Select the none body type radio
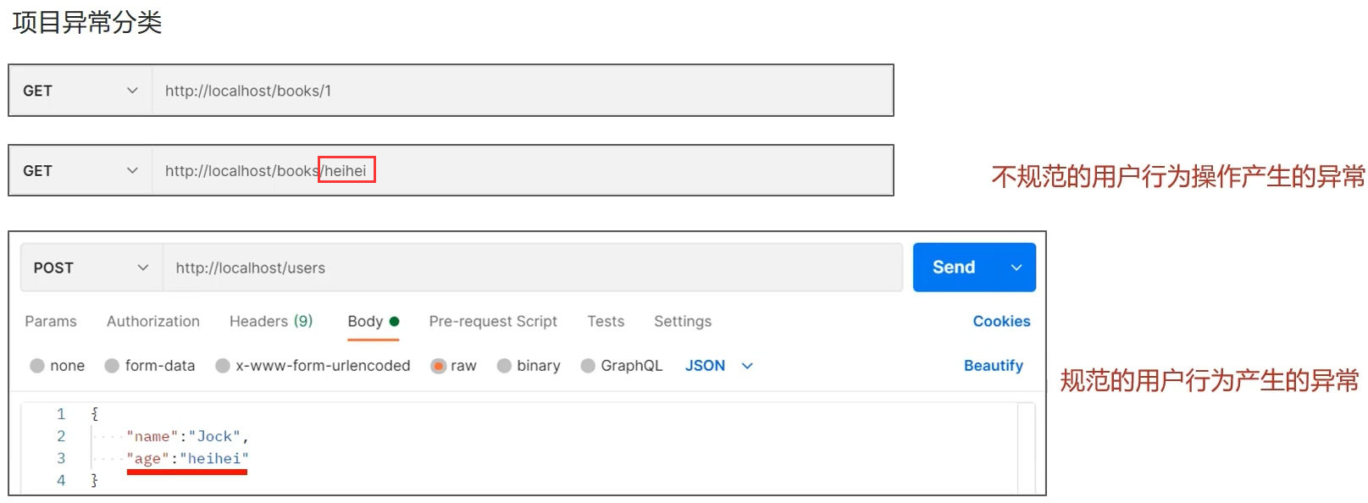Viewport: 1368px width, 503px height. pos(37,366)
